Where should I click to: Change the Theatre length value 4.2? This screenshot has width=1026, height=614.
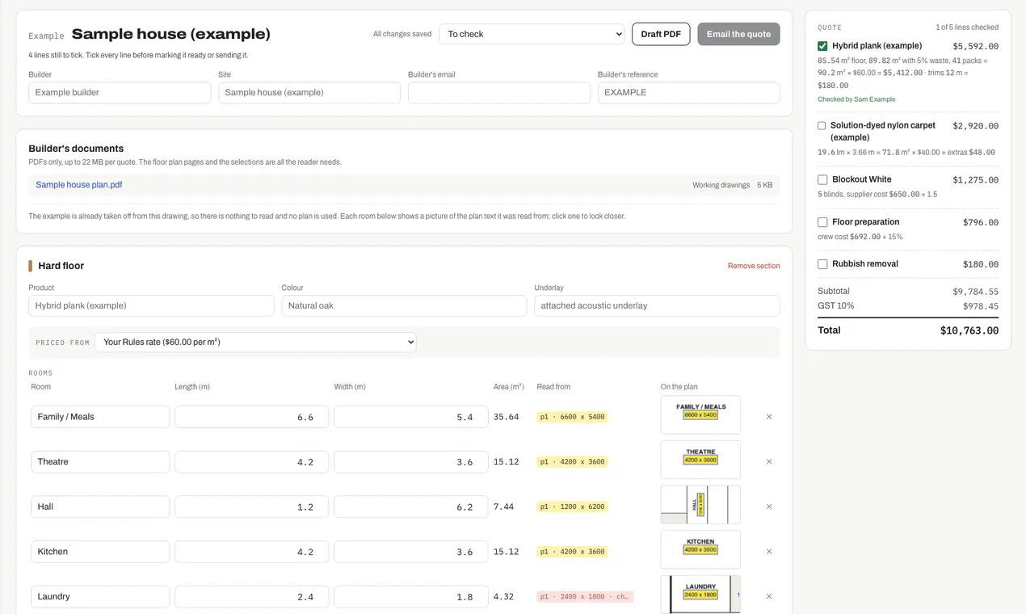click(251, 462)
